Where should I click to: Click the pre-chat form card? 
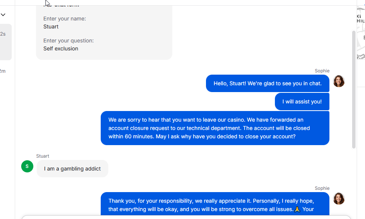[104, 32]
